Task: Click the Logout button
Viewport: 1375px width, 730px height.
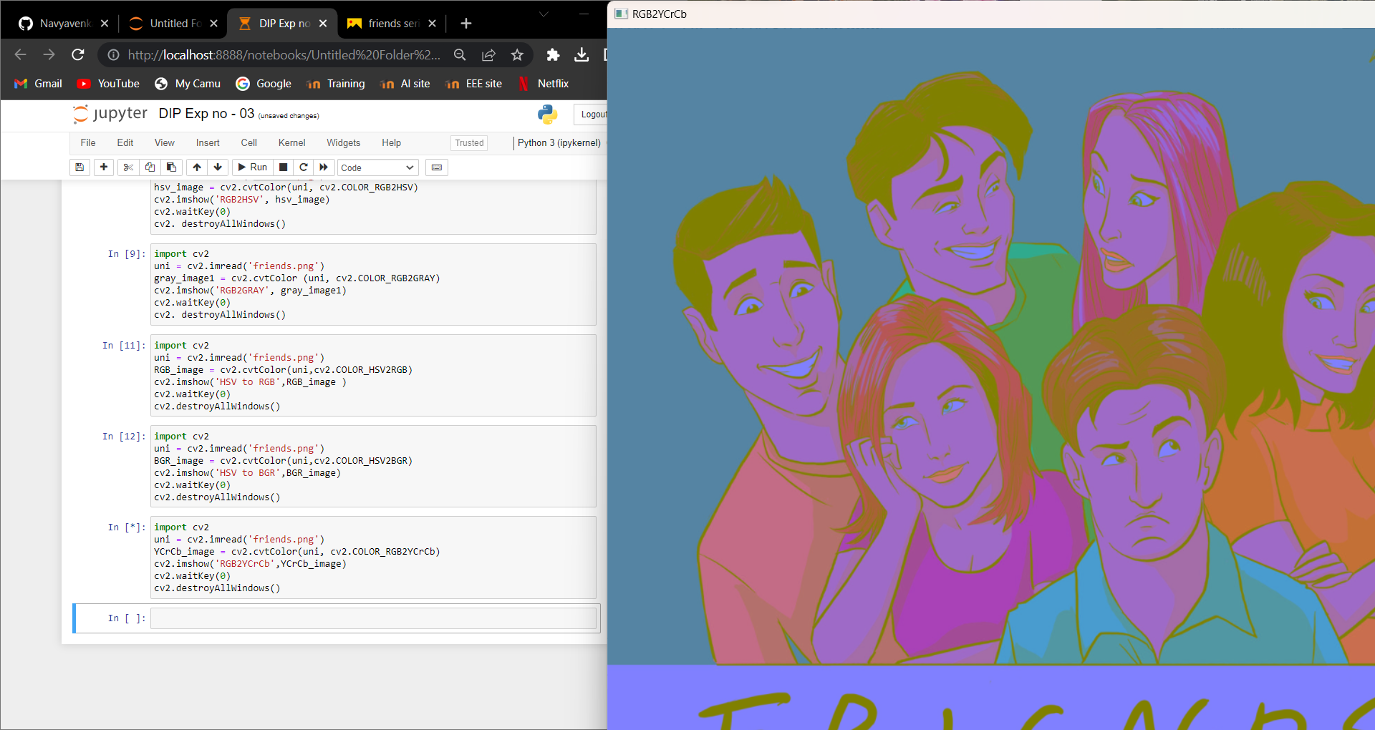Action: tap(592, 115)
